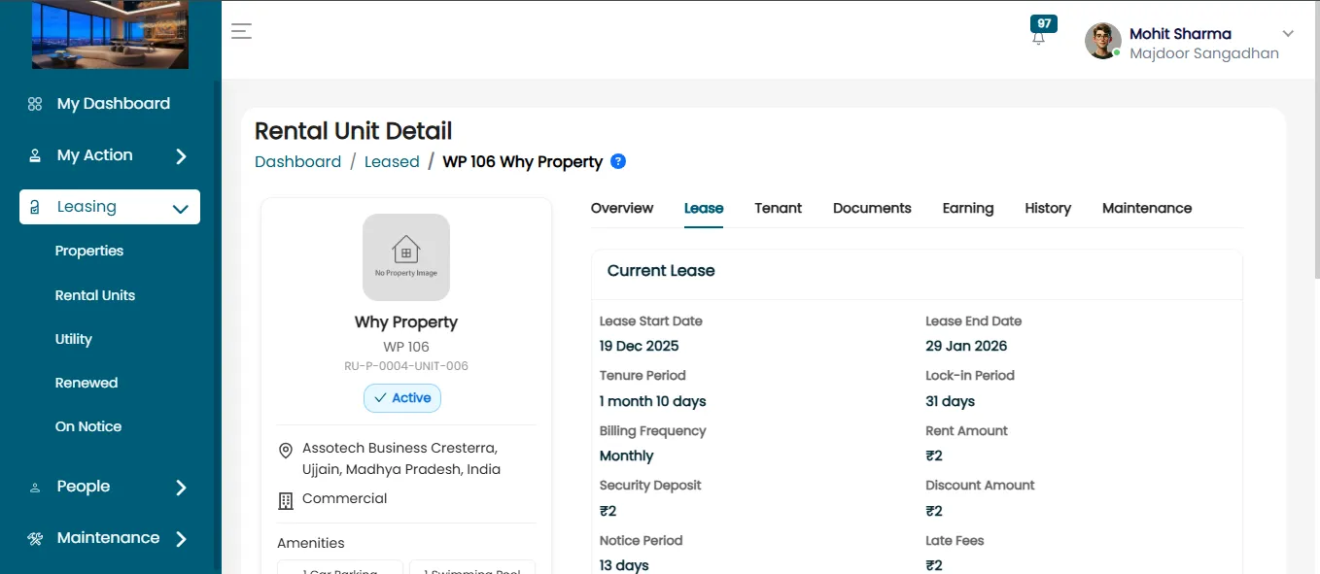Toggle the hamburger sidebar menu icon

coord(242,31)
